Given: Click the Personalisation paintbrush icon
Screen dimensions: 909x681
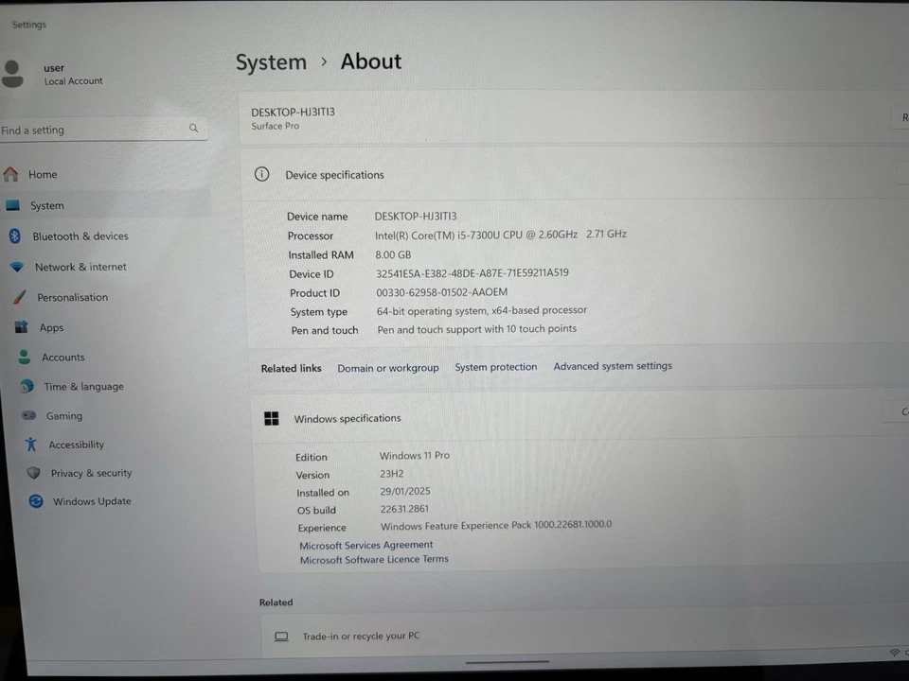Looking at the screenshot, I should pos(17,297).
